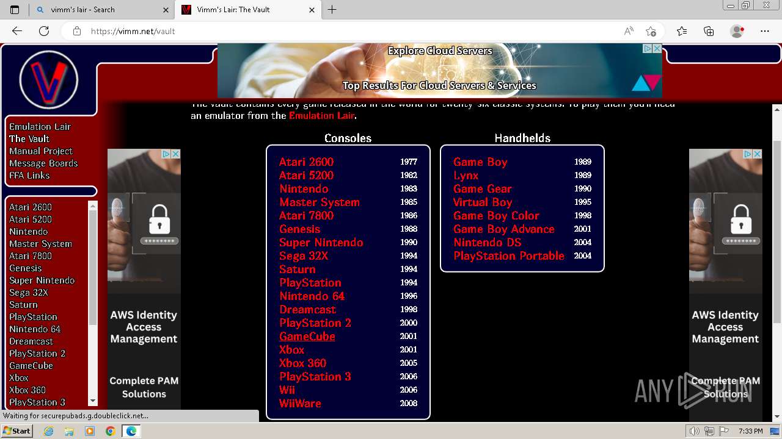Close the vimm's lair - Search tab

166,10
